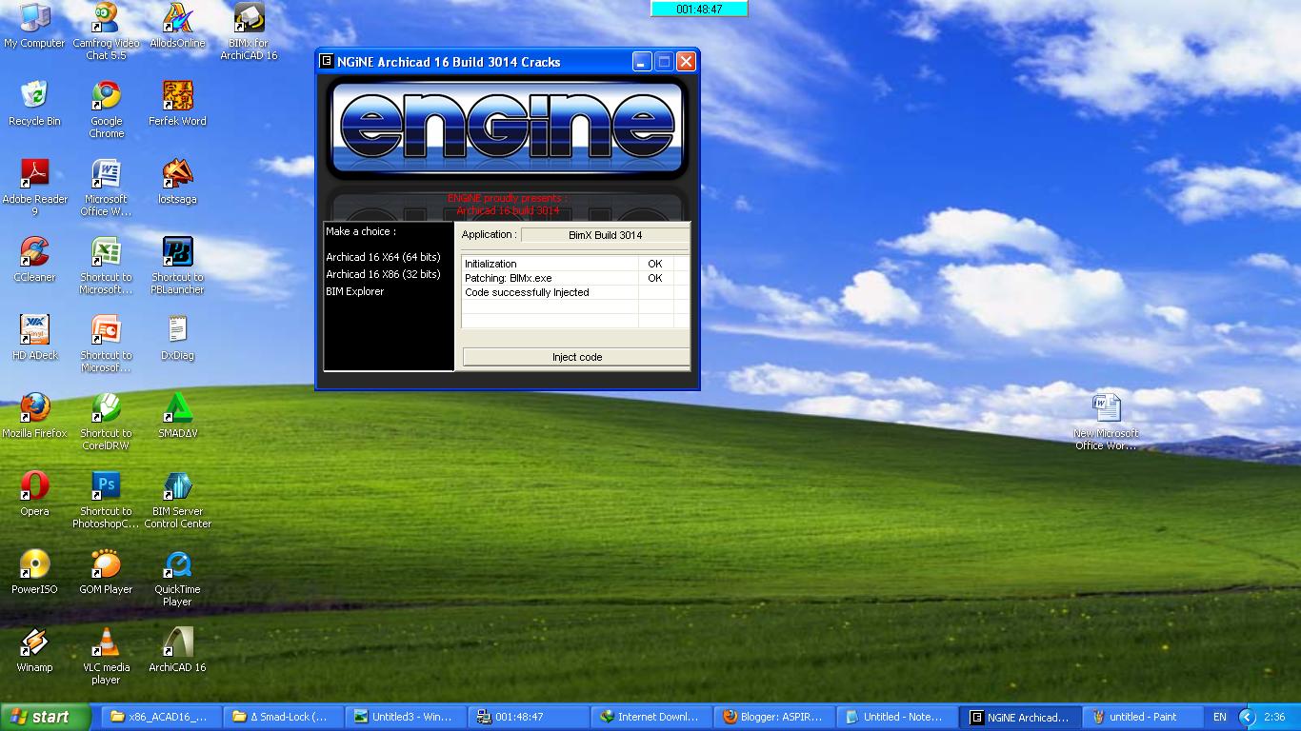Click the Inject code button

click(x=576, y=357)
